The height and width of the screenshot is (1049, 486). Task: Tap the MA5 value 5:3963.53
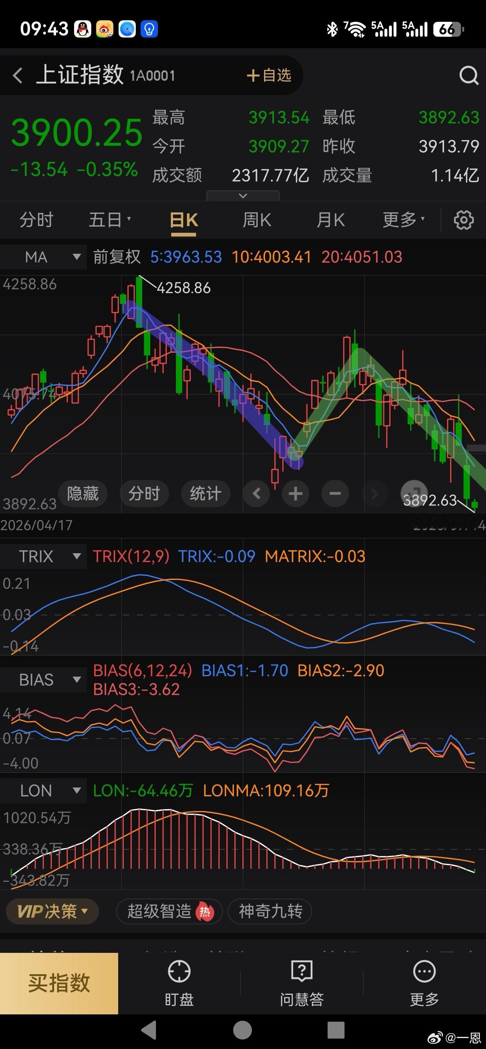[x=186, y=257]
